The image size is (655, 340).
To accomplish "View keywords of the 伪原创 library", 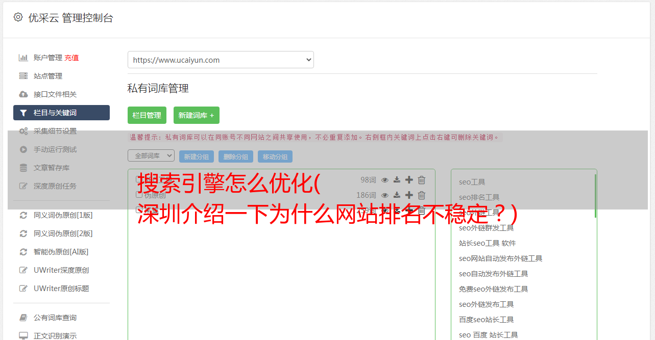I will (385, 195).
